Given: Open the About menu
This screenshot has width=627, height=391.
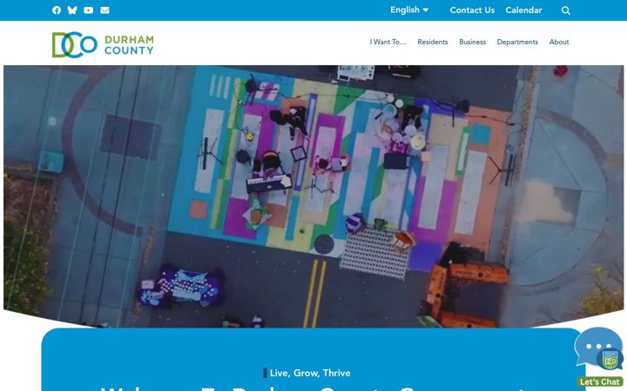Looking at the screenshot, I should [x=559, y=42].
